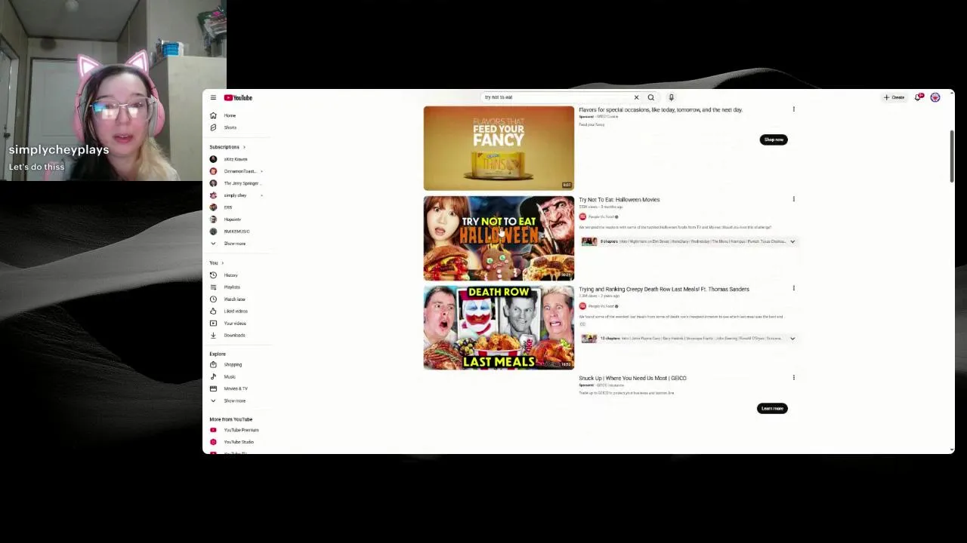Open options menu for Halloween Movies video
Viewport: 967px width, 543px height.
(x=793, y=199)
